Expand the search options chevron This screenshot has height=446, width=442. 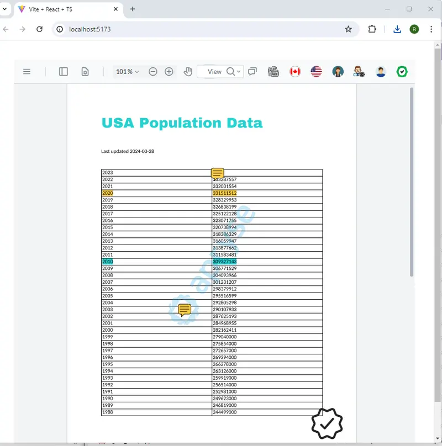click(239, 72)
